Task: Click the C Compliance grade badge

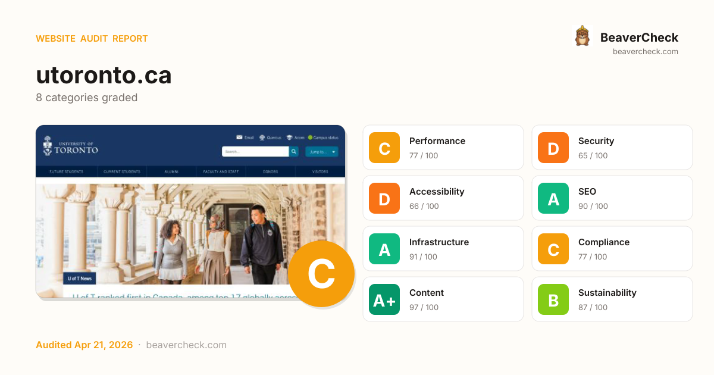Action: [x=553, y=249]
